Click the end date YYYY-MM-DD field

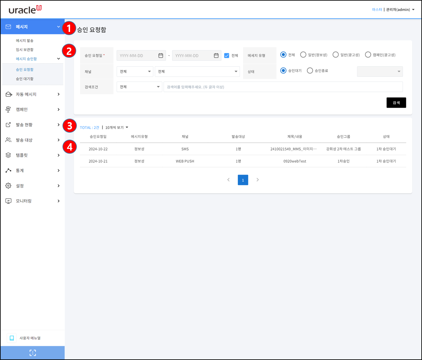(197, 55)
